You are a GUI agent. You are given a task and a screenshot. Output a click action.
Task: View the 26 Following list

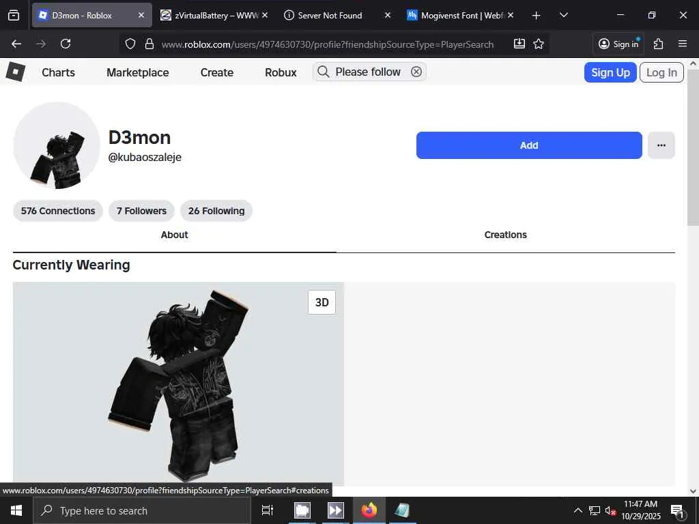(x=216, y=211)
